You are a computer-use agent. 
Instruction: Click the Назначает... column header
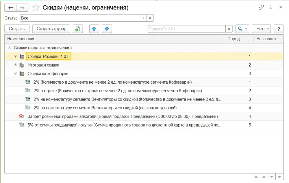pyautogui.click(x=268, y=39)
